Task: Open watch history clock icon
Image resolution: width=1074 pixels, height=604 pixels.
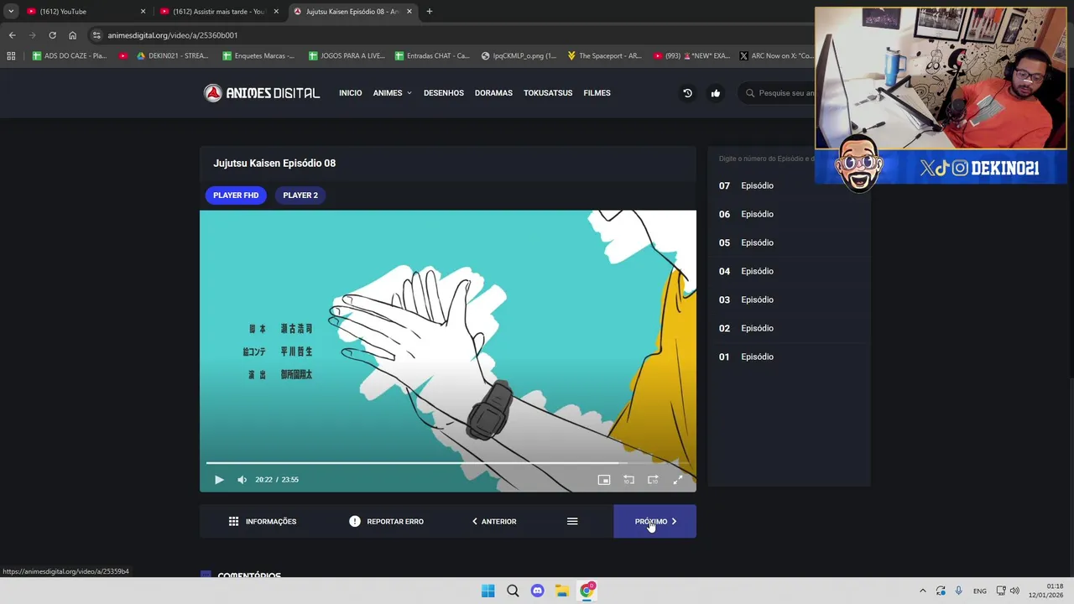Action: pyautogui.click(x=687, y=93)
